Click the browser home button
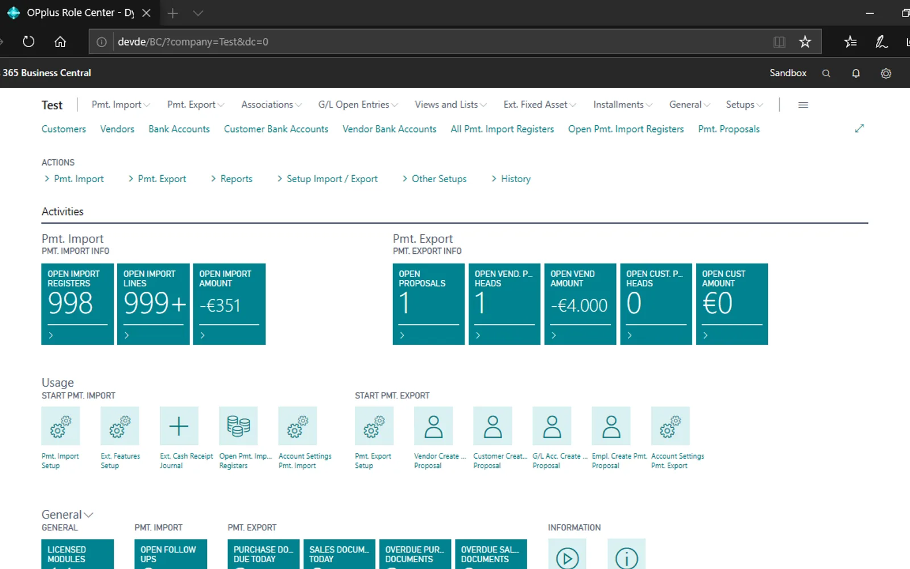 60,42
